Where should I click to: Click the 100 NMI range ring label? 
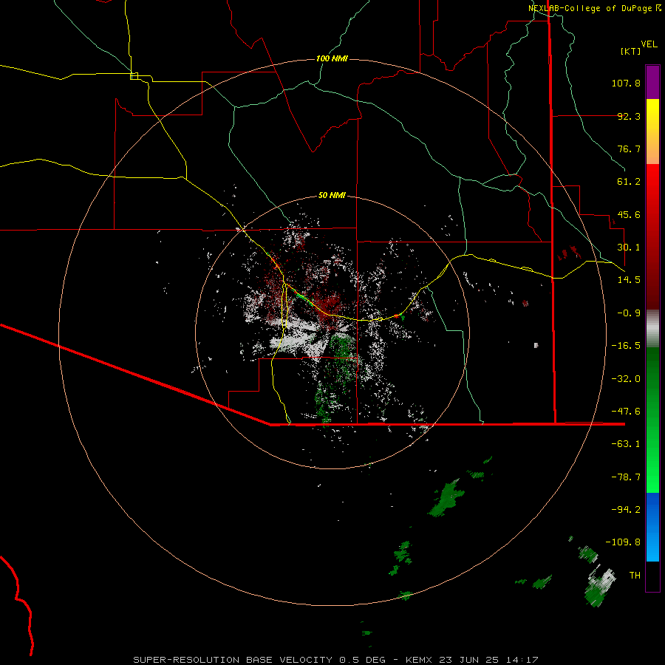(332, 58)
